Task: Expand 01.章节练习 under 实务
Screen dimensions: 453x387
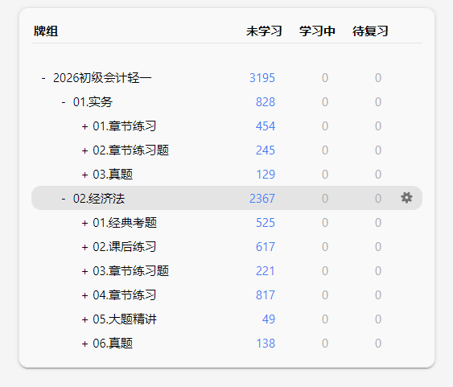Action: click(84, 126)
